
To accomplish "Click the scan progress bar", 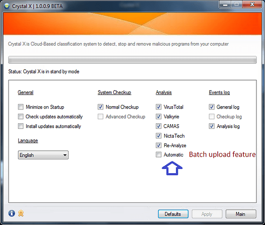I will [x=132, y=60].
